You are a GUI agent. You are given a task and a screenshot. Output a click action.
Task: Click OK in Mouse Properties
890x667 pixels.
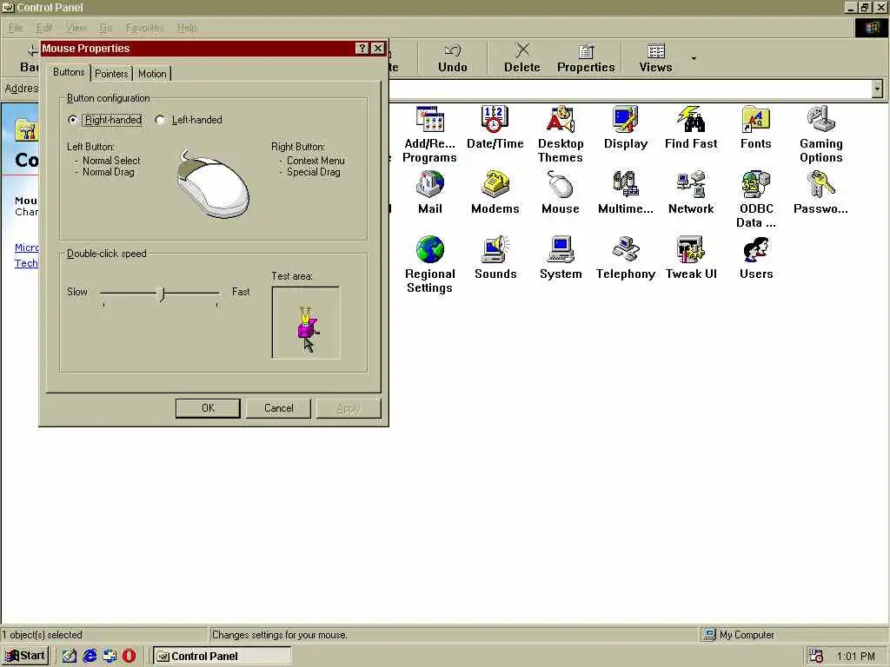[x=208, y=408]
